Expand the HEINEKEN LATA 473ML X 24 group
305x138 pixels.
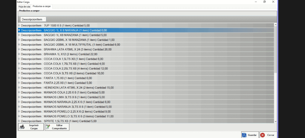(19, 87)
